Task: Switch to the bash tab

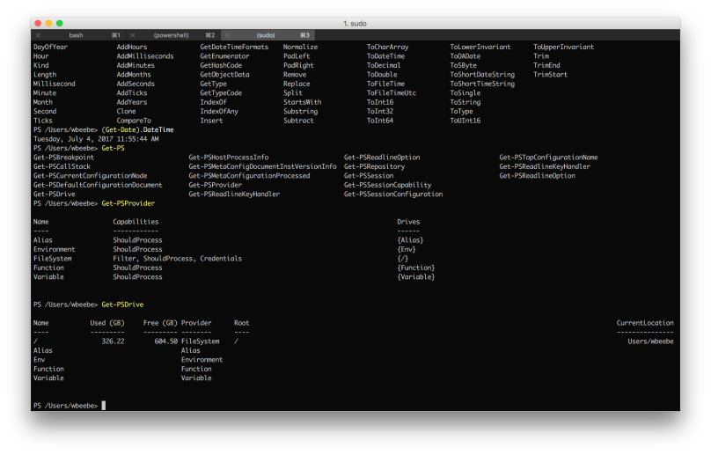Action: [x=76, y=35]
